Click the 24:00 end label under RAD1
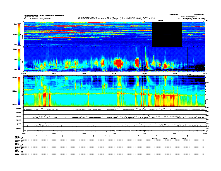The height and width of the screenshot is (171, 221). tap(205, 73)
